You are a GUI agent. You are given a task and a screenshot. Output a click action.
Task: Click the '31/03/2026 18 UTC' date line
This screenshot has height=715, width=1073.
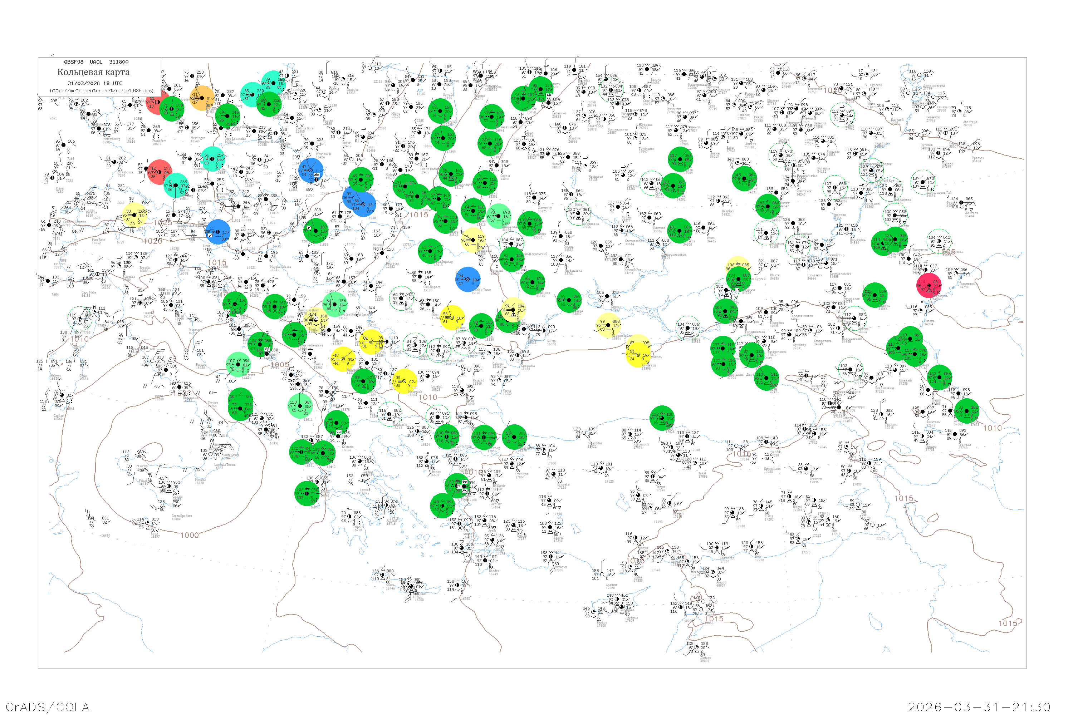click(95, 83)
